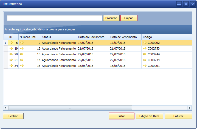Select row header of ID 34 row
The image size is (197, 129).
point(6,66)
